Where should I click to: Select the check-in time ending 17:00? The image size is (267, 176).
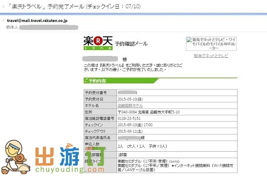pos(135,125)
